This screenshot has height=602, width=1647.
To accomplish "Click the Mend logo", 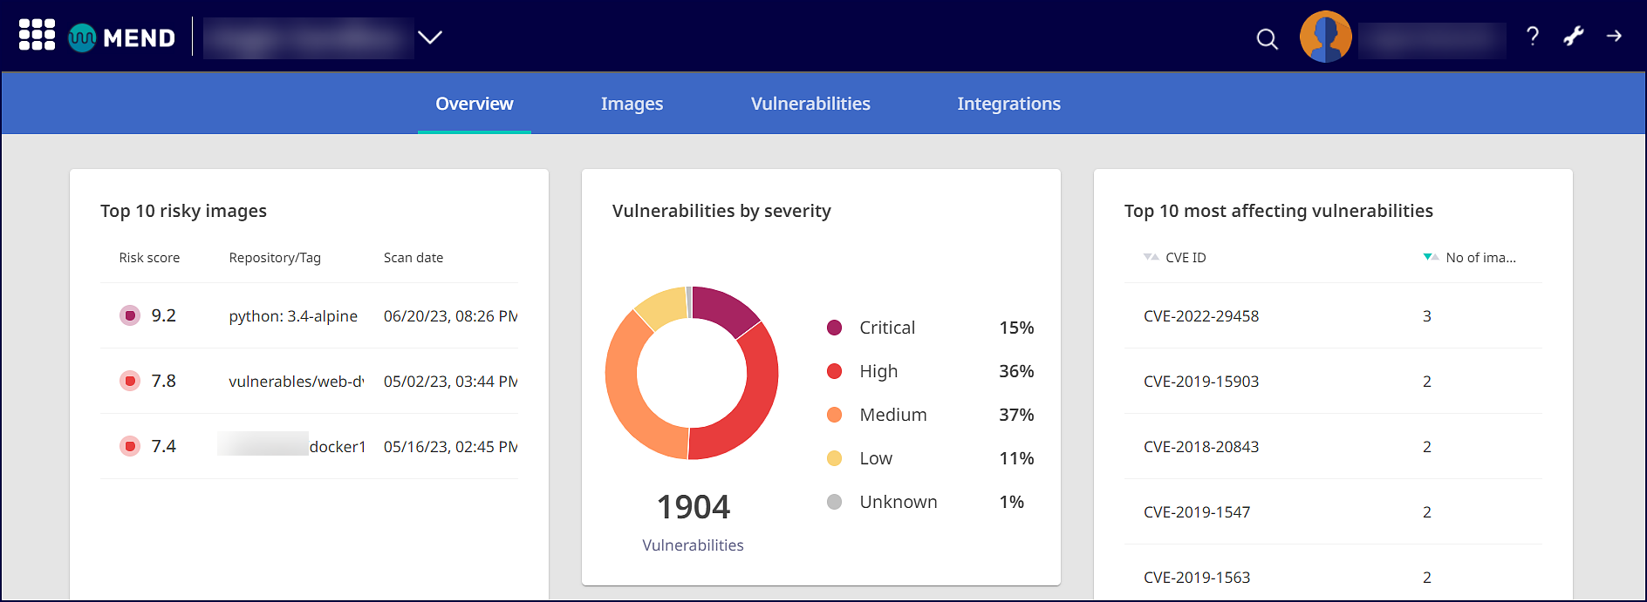I will coord(122,37).
